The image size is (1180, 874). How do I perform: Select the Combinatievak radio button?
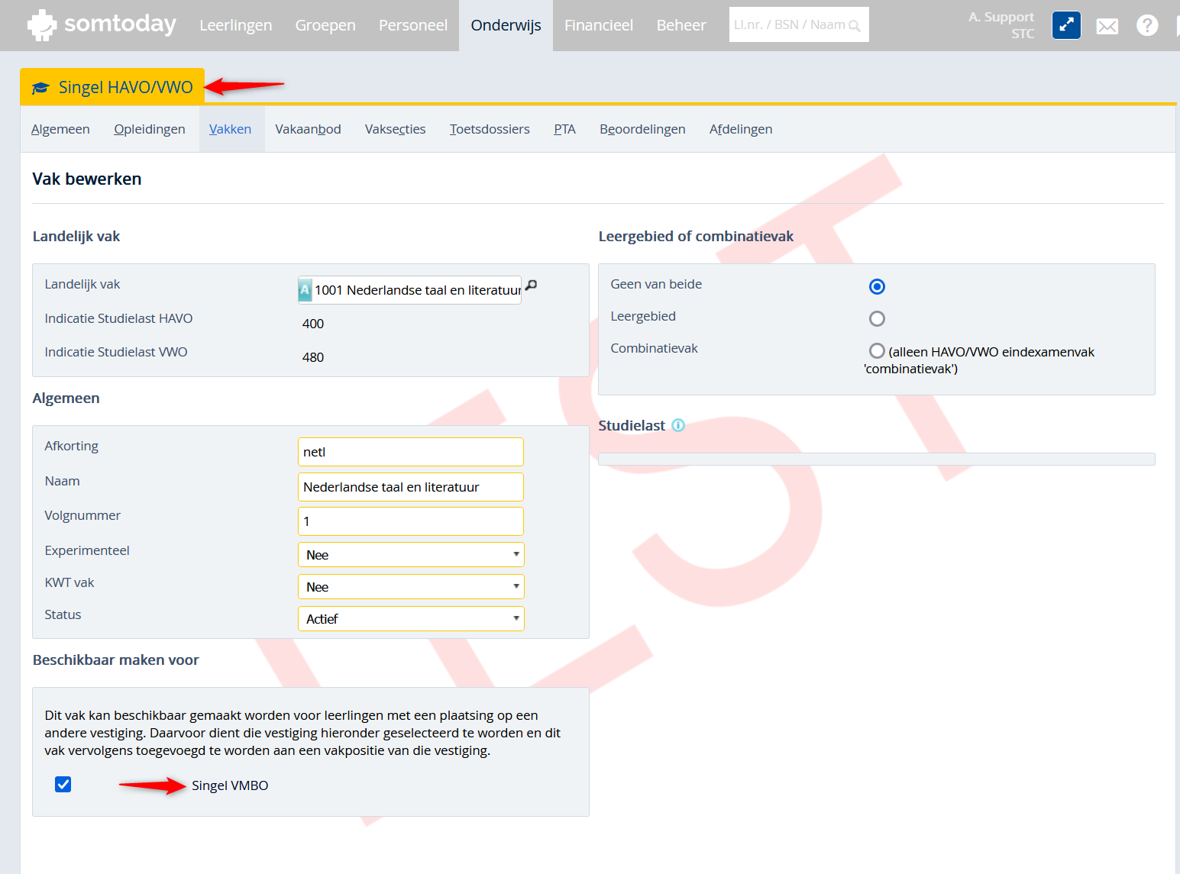tap(877, 350)
